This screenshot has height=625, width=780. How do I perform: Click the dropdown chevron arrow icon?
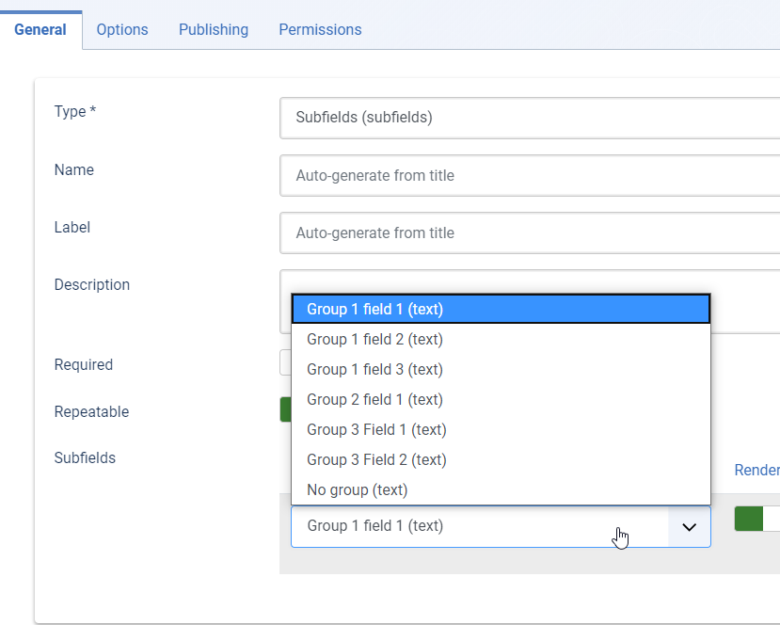689,527
